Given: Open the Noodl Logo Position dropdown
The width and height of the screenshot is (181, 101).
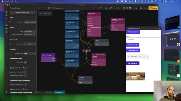Looking at the screenshot, I should pos(30,35).
